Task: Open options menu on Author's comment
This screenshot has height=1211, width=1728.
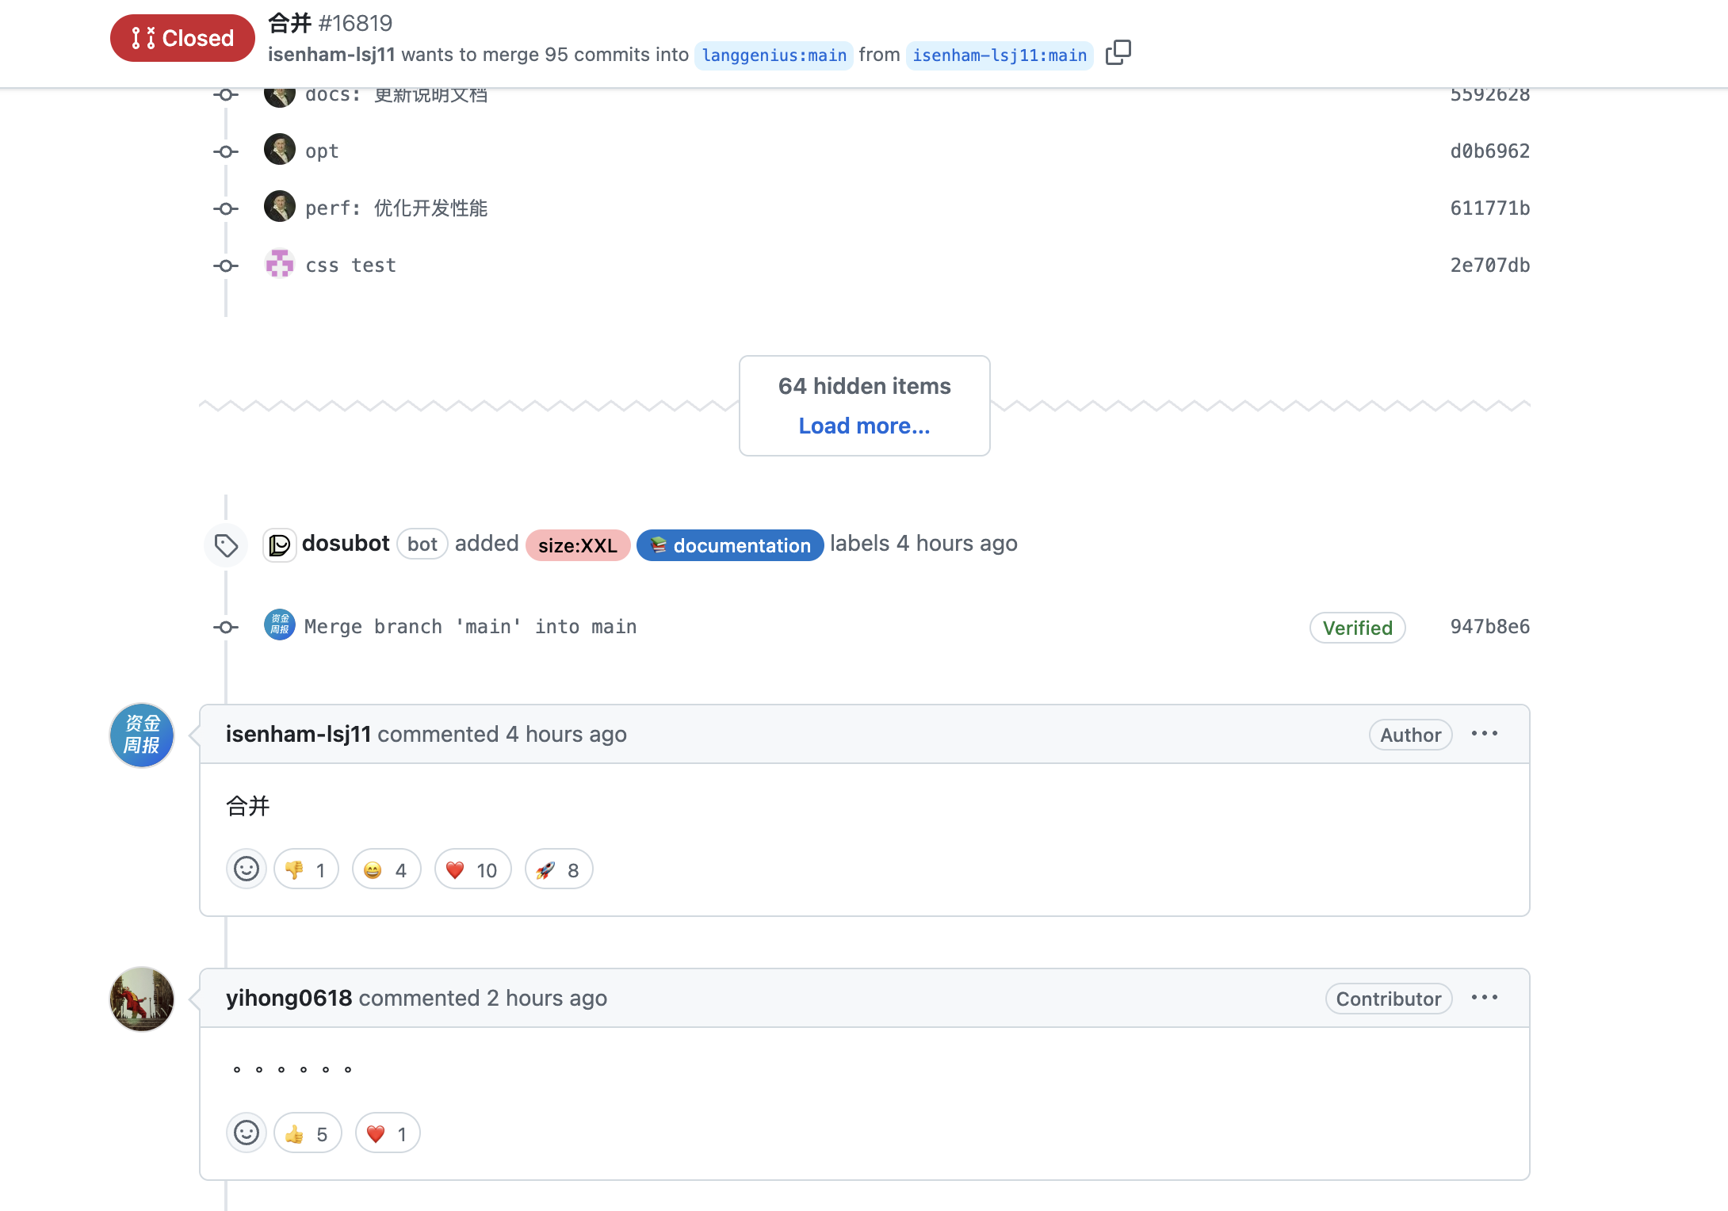Action: pos(1484,734)
